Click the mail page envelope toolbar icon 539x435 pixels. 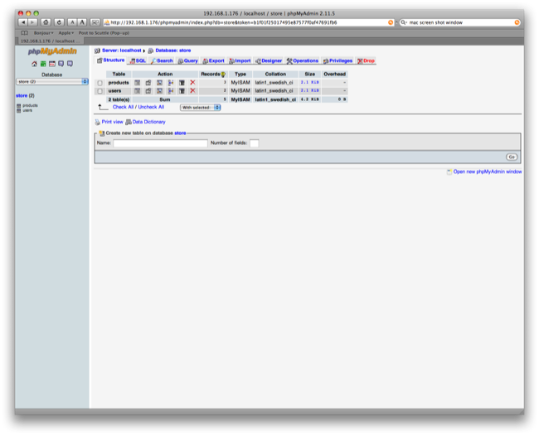(x=95, y=22)
